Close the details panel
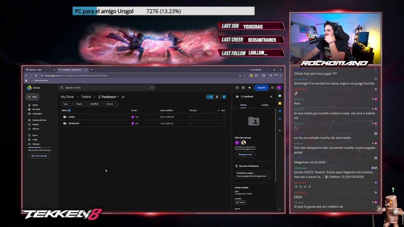Image resolution: width=404 pixels, height=227 pixels. 271,96
